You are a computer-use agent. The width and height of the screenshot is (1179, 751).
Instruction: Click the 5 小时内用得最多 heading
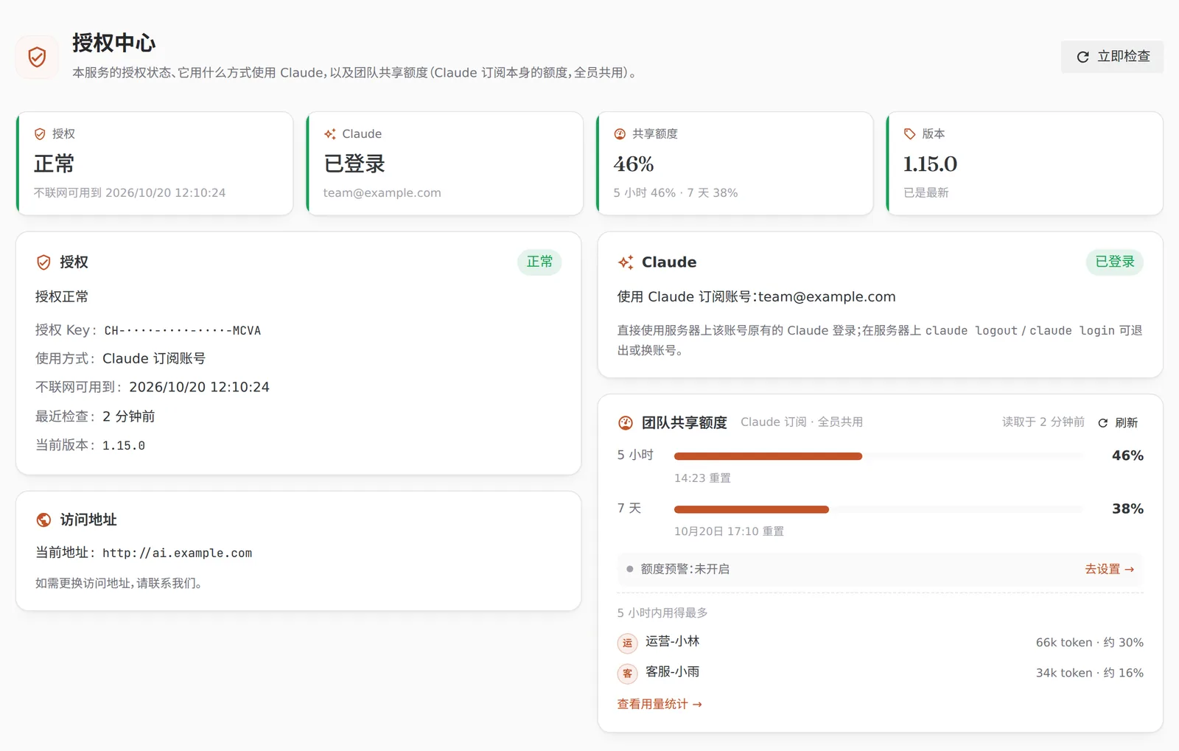tap(662, 613)
